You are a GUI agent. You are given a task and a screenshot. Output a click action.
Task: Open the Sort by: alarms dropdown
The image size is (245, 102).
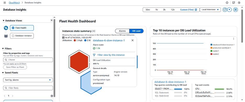pyautogui.click(x=28, y=80)
